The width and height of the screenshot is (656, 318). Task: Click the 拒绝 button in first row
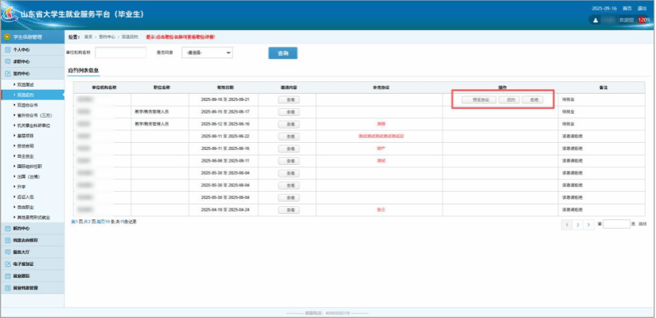click(x=534, y=100)
